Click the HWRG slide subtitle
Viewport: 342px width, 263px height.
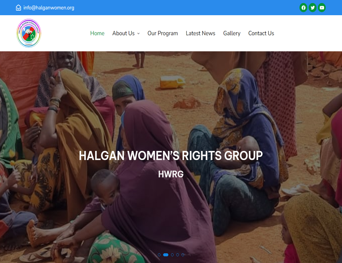[171, 174]
